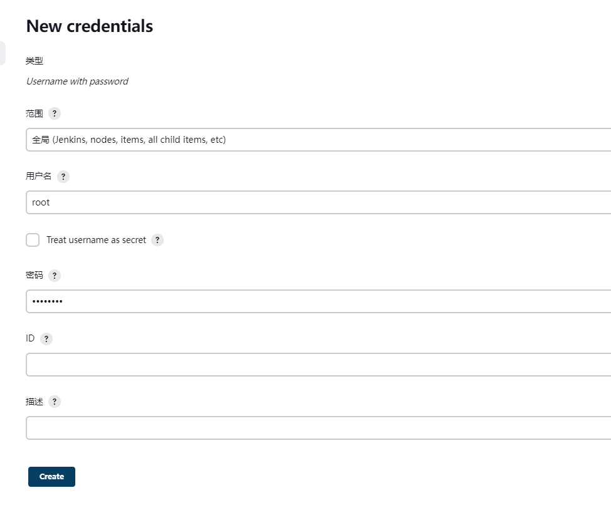Click help icon beside 用户名 label

[63, 177]
